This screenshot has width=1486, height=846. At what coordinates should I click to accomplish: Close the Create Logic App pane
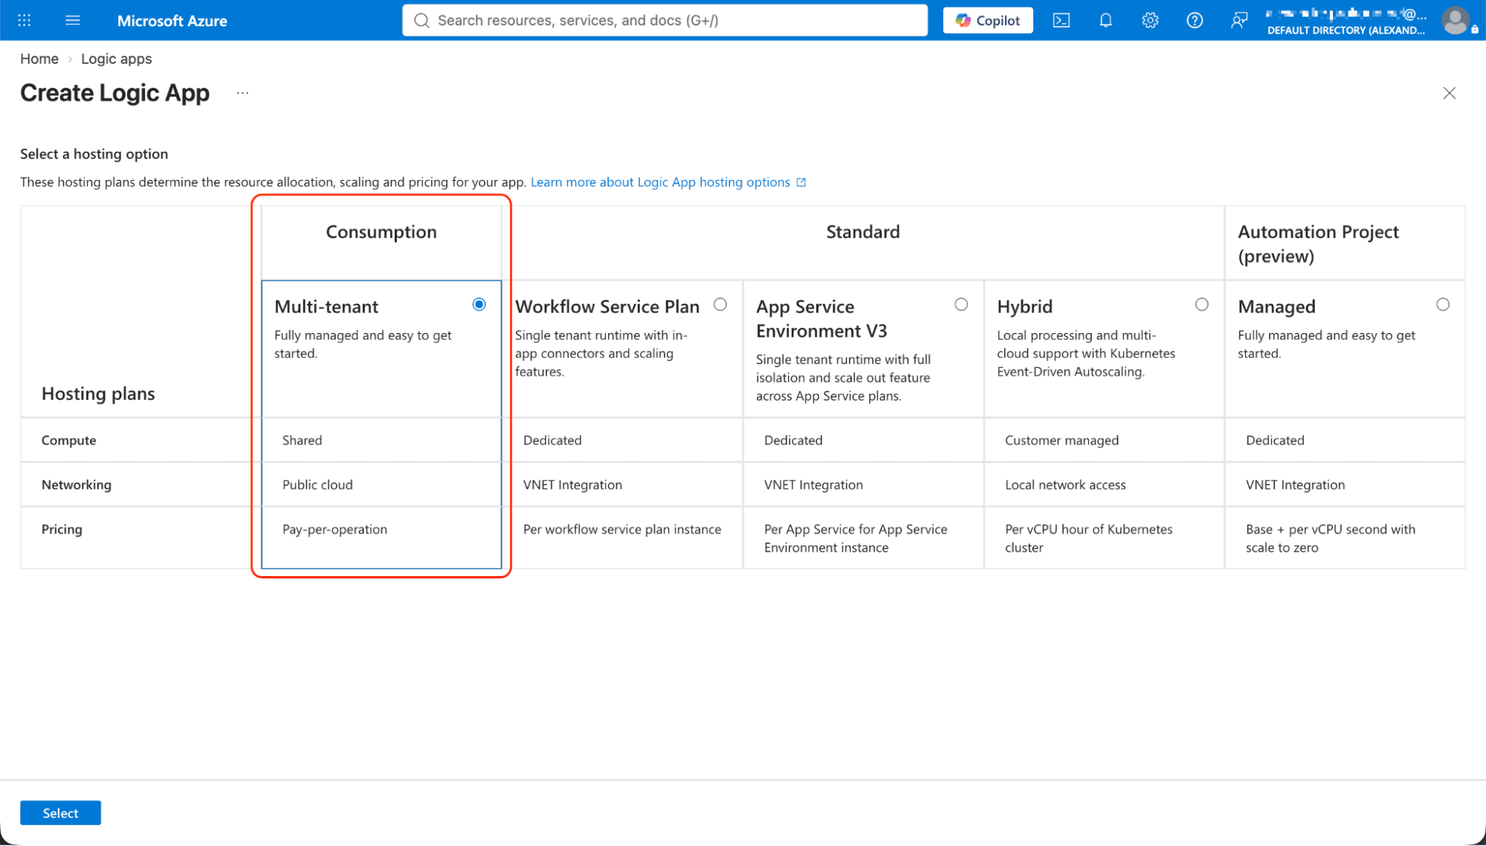coord(1449,93)
